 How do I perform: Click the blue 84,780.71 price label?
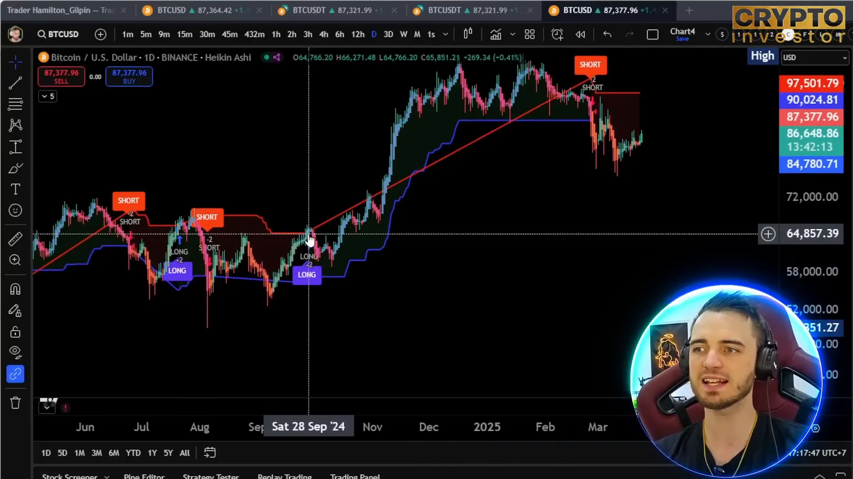coord(812,164)
